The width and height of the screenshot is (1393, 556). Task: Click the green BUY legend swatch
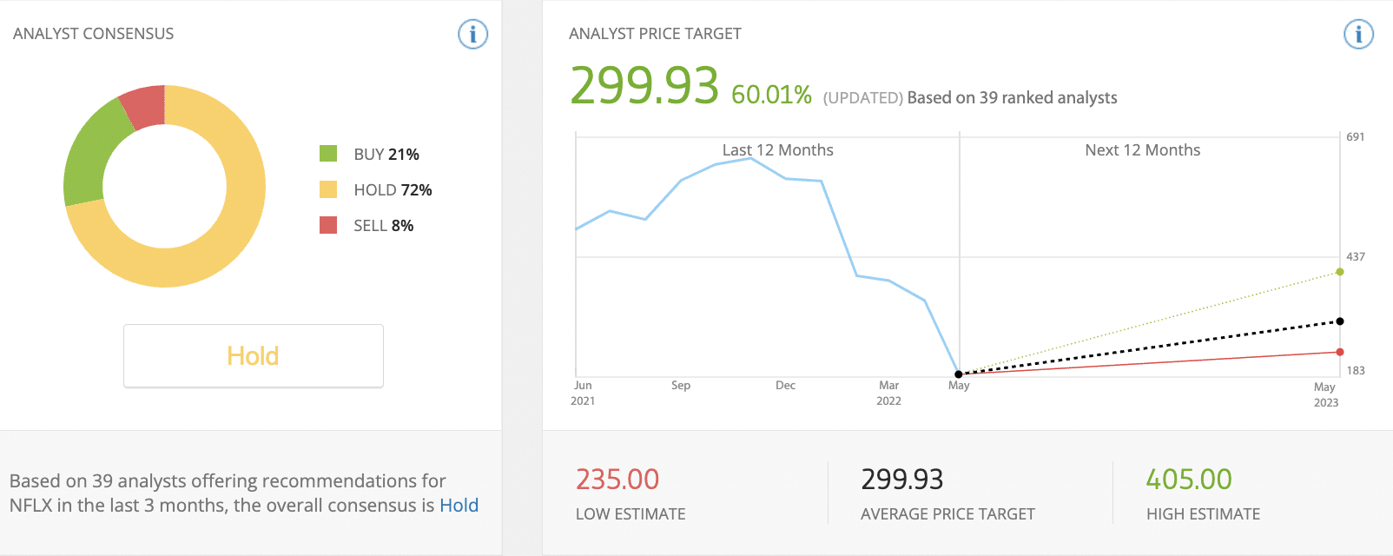pos(328,154)
